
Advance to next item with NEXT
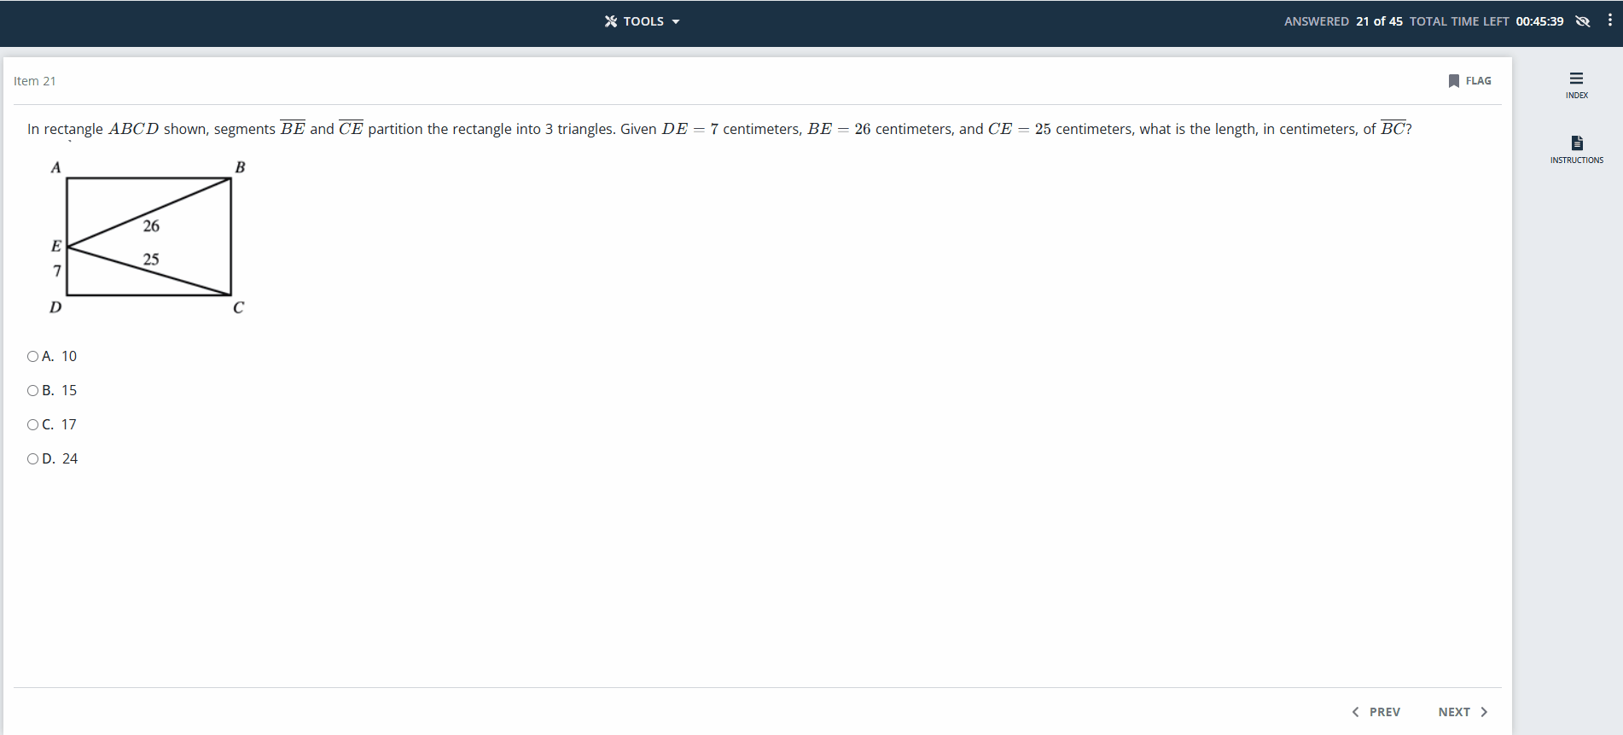(1463, 712)
